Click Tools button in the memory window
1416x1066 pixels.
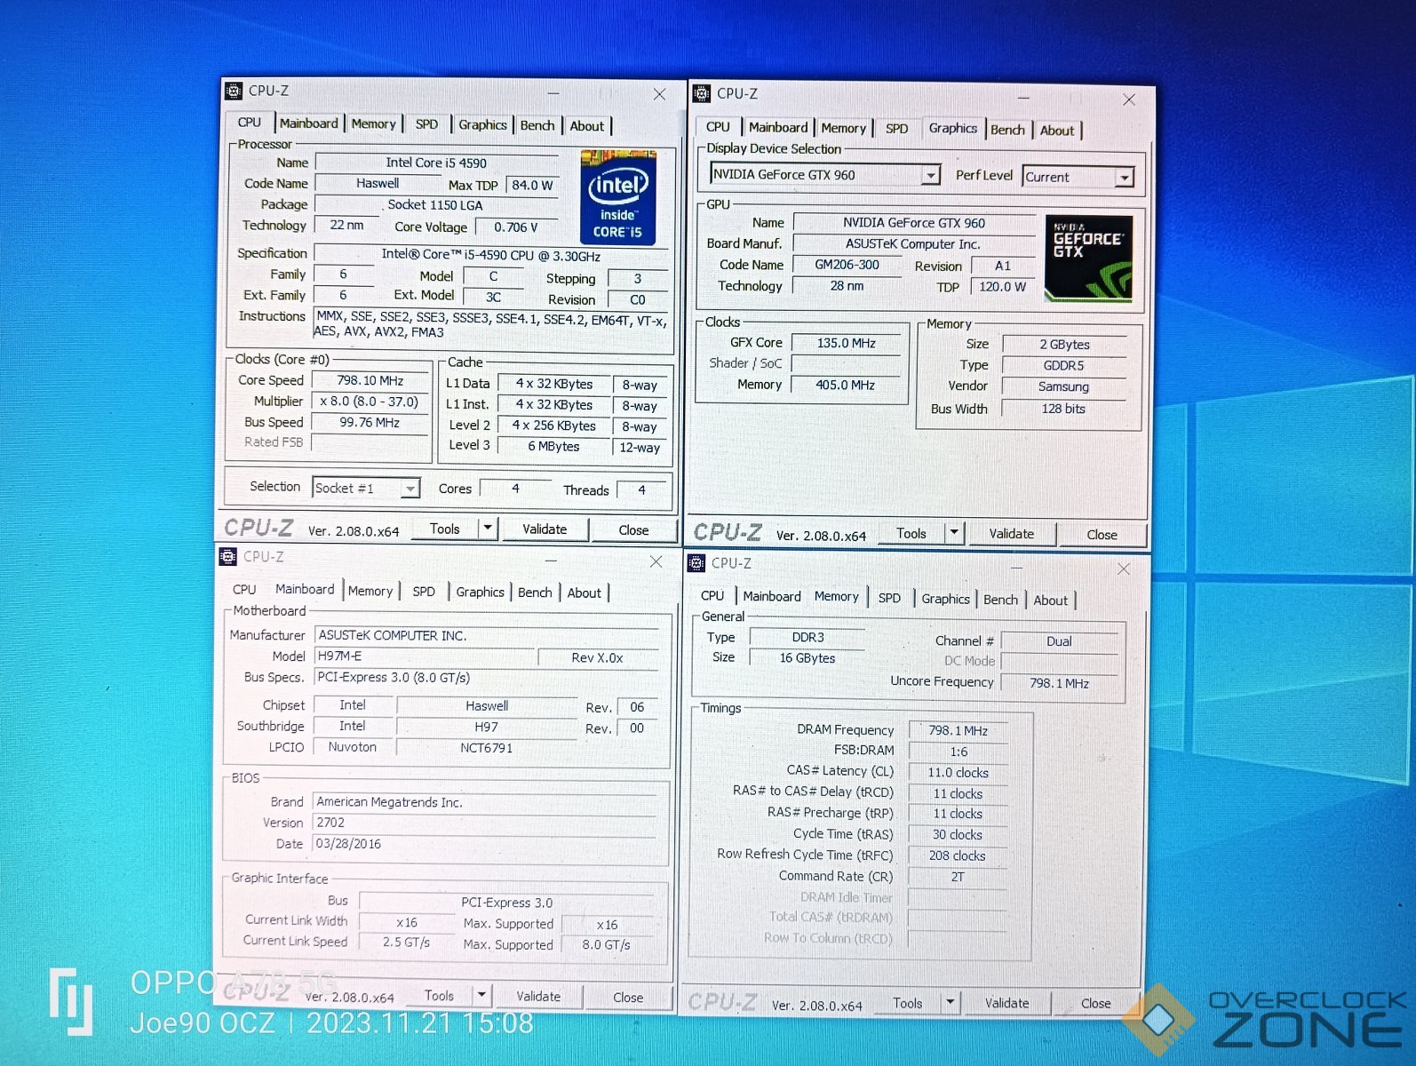[x=907, y=1003]
